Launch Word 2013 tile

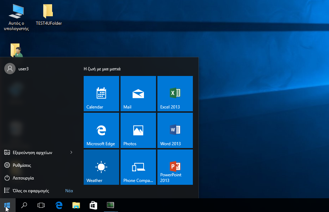pyautogui.click(x=175, y=130)
